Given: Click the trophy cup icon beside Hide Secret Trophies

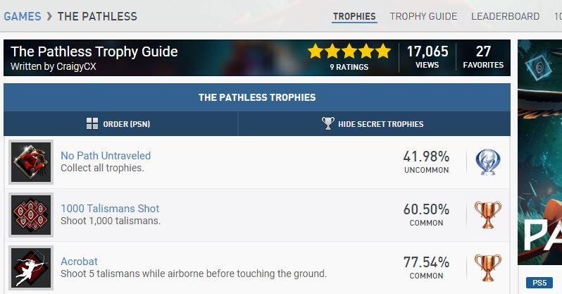Looking at the screenshot, I should [x=328, y=123].
